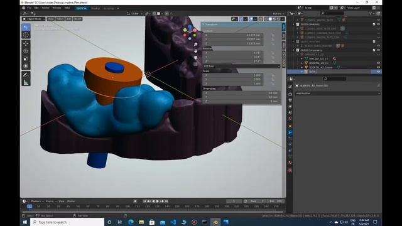Toggle show overlays button
The width and height of the screenshot is (402, 226).
pos(251,19)
